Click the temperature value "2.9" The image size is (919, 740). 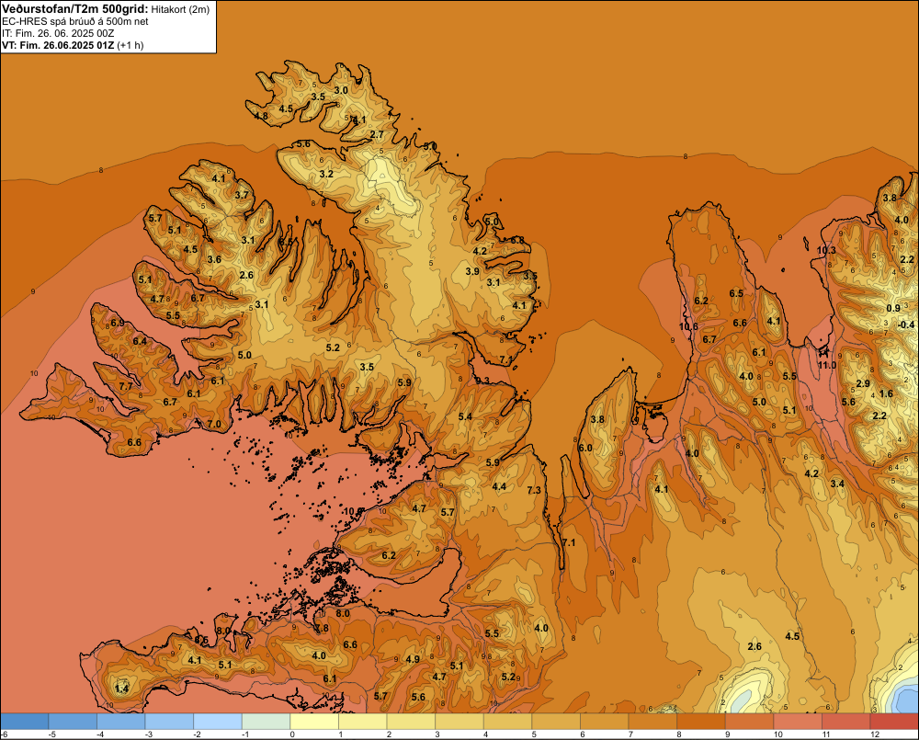coord(863,383)
